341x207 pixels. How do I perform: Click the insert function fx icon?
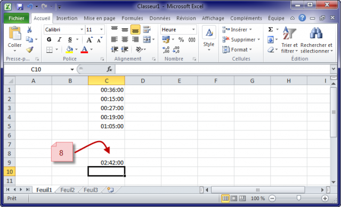pyautogui.click(x=109, y=69)
